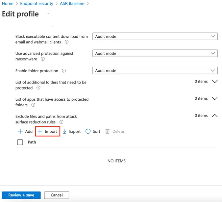This screenshot has width=222, height=202.
Task: Open Enable folder protection dropdown
Action: (x=155, y=71)
